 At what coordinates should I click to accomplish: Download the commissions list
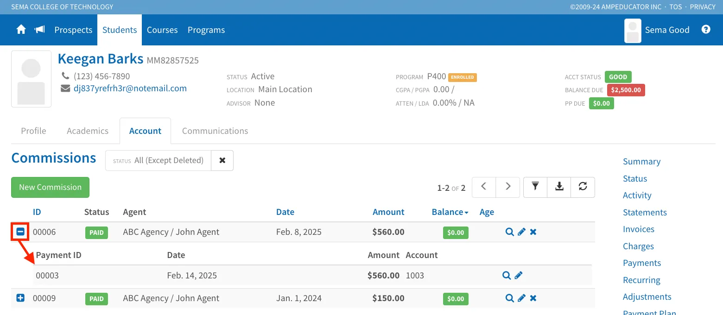[x=559, y=186]
